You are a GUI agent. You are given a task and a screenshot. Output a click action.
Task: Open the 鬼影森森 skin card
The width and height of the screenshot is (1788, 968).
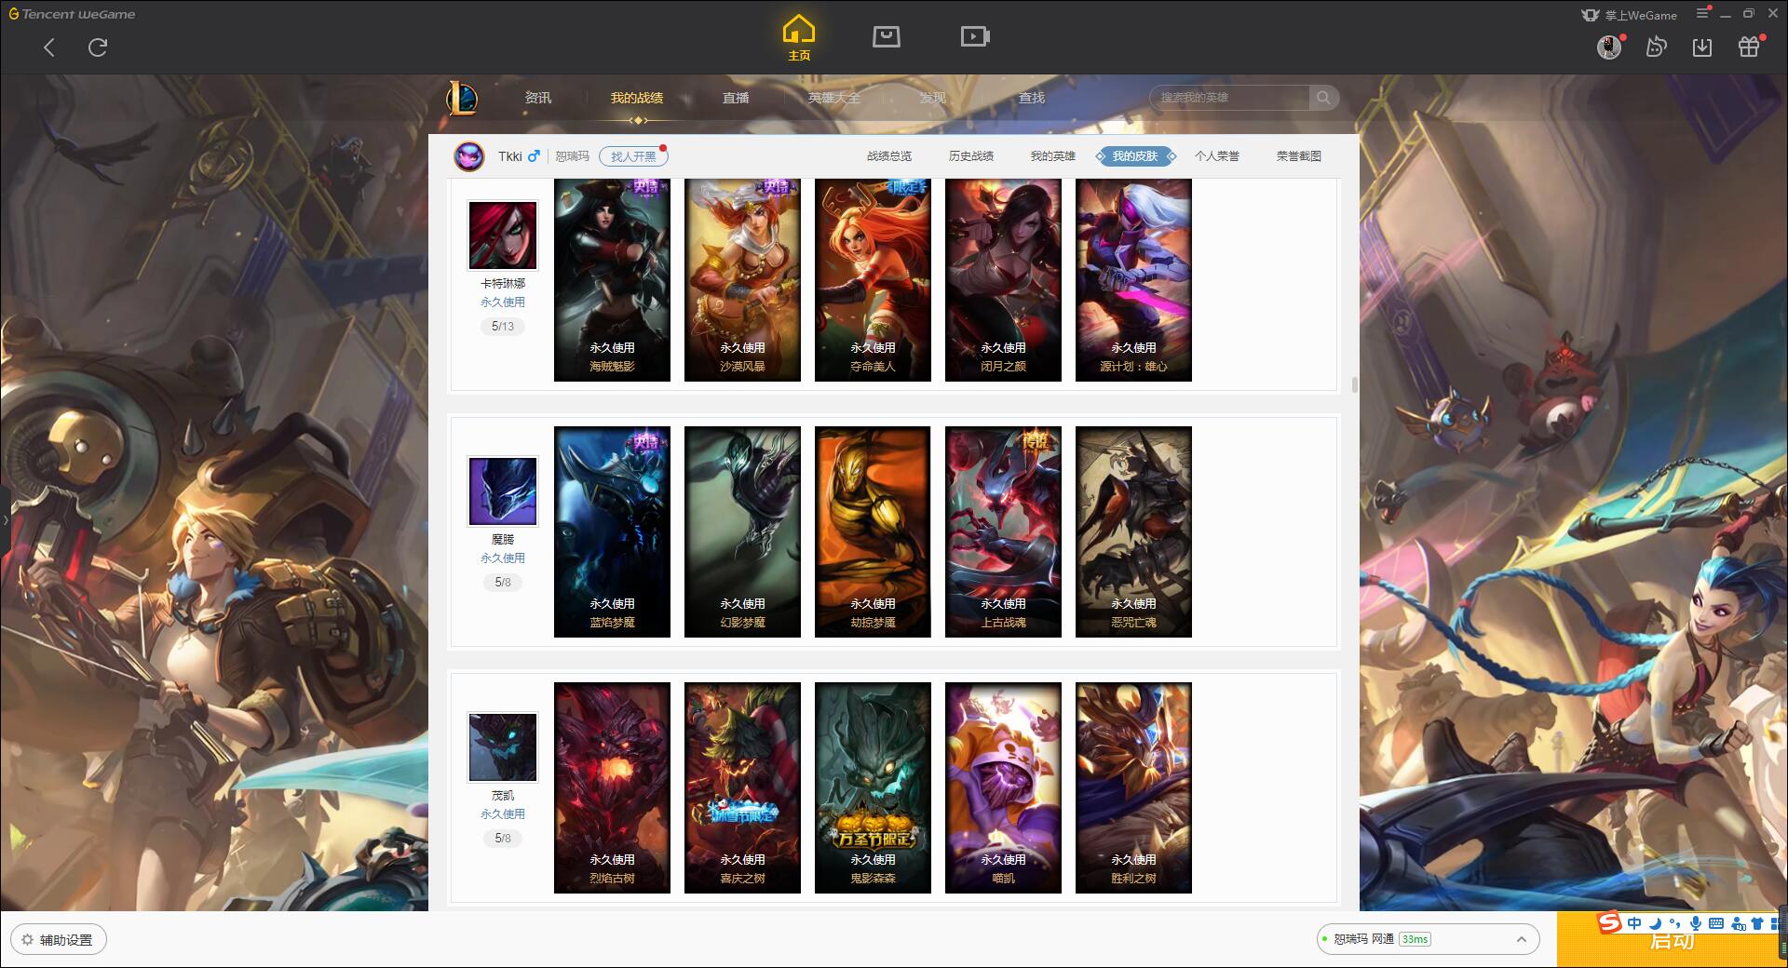tap(873, 787)
